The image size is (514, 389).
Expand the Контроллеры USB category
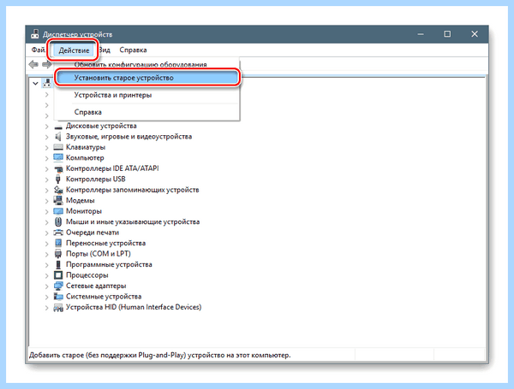click(46, 180)
